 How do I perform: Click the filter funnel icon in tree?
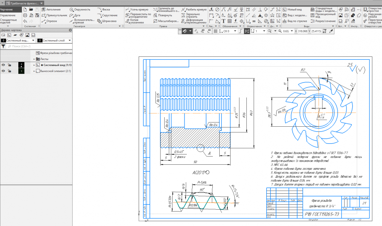(3, 46)
